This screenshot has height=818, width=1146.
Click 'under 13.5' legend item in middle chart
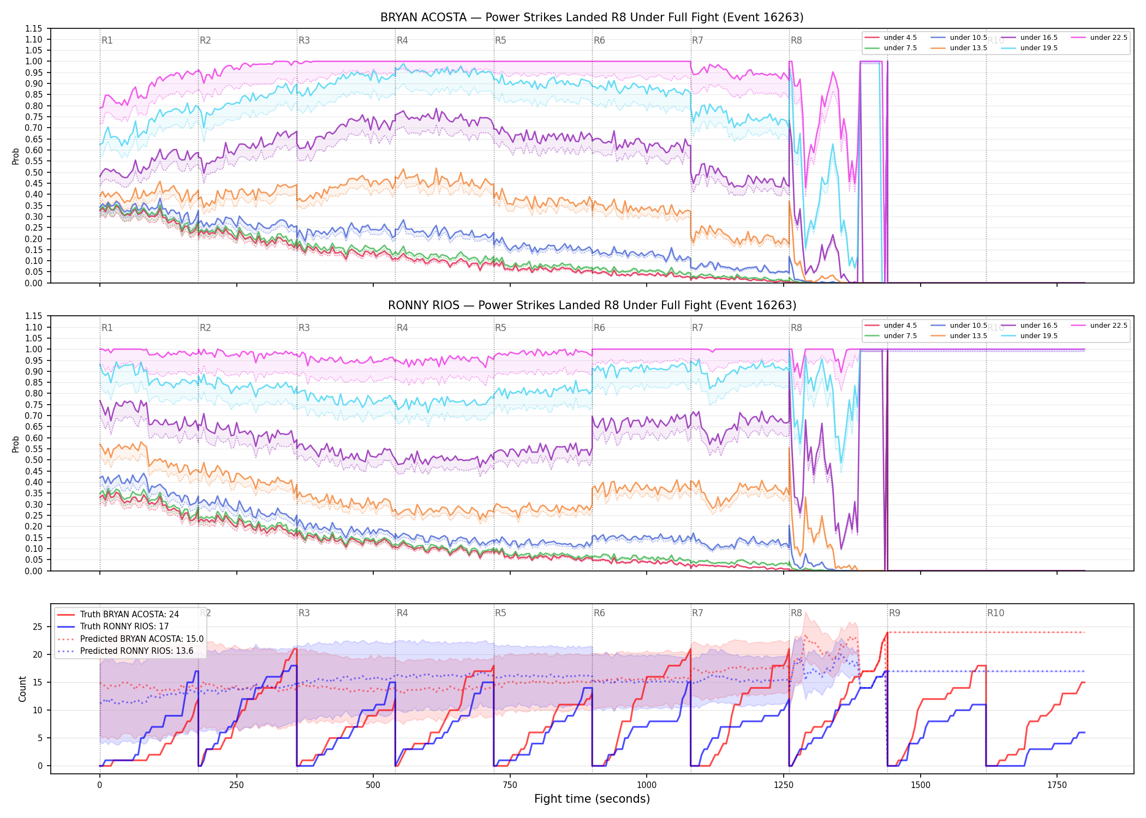(959, 336)
